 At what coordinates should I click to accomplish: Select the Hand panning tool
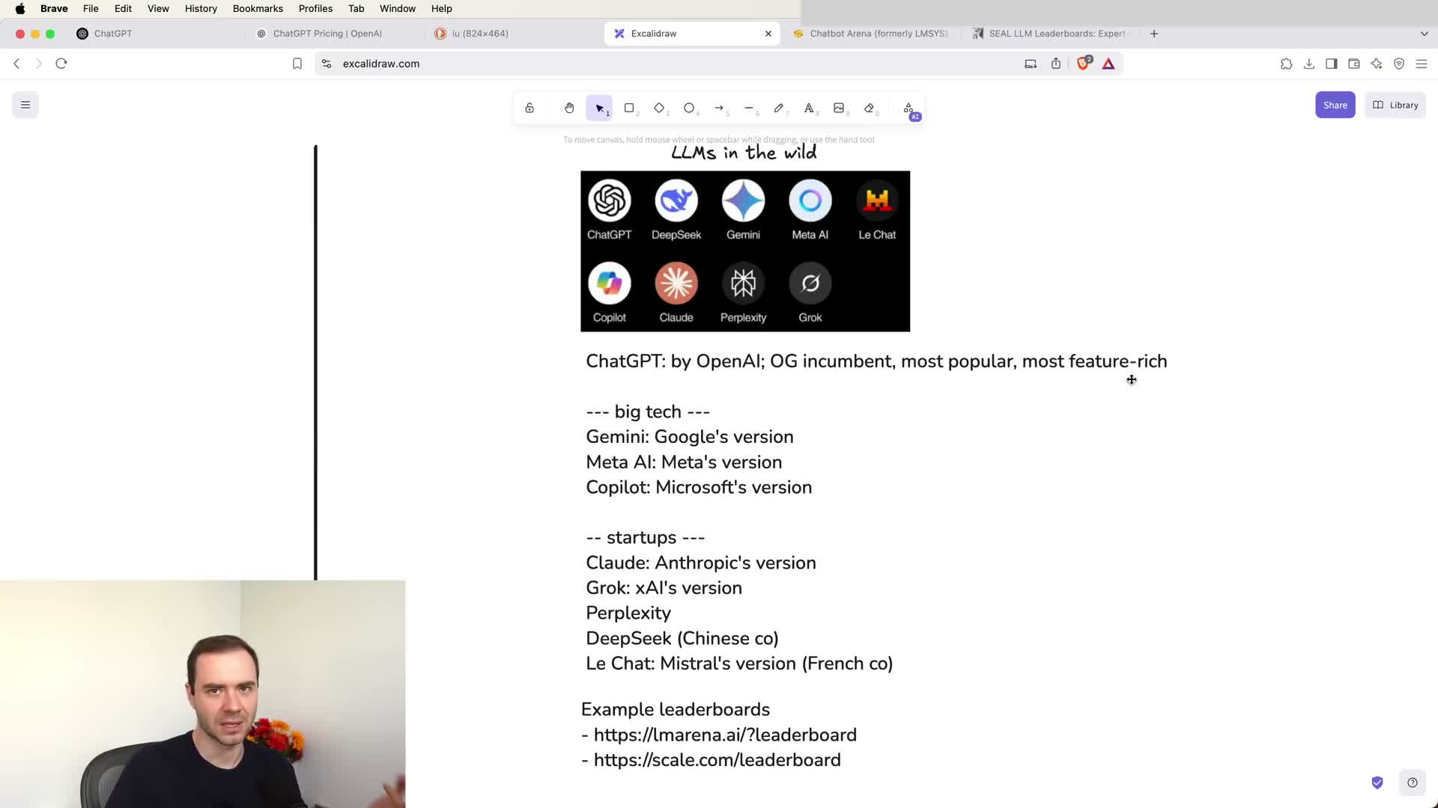(569, 108)
